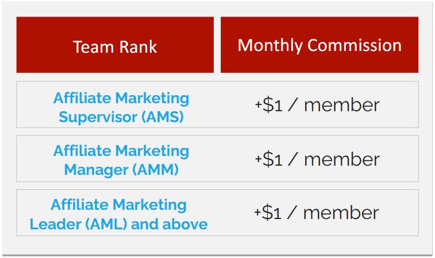Click the word Commission in header
This screenshot has height=258, width=435.
tap(355, 45)
